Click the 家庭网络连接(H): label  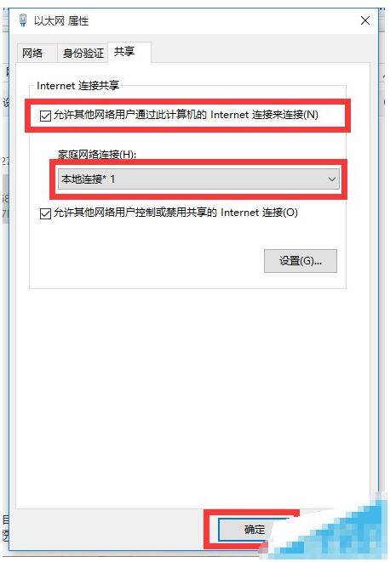97,155
